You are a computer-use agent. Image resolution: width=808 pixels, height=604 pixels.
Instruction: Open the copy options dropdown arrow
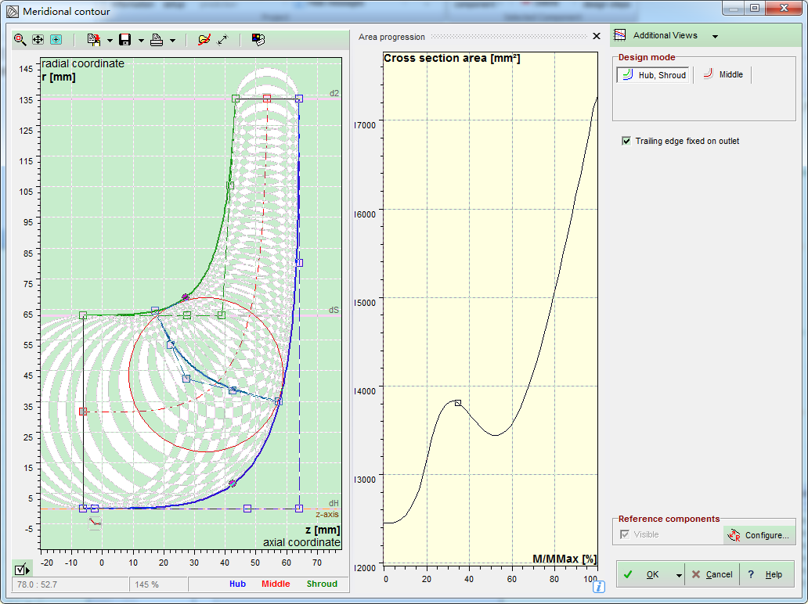(110, 40)
